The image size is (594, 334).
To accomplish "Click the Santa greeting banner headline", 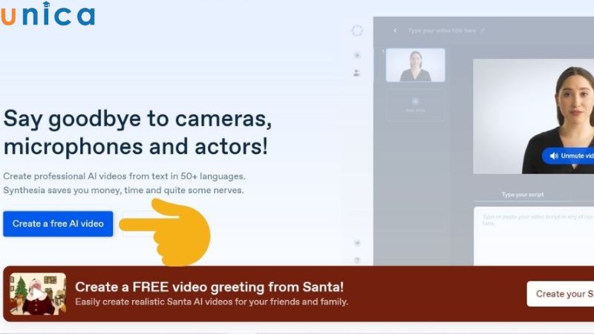I will 209,286.
